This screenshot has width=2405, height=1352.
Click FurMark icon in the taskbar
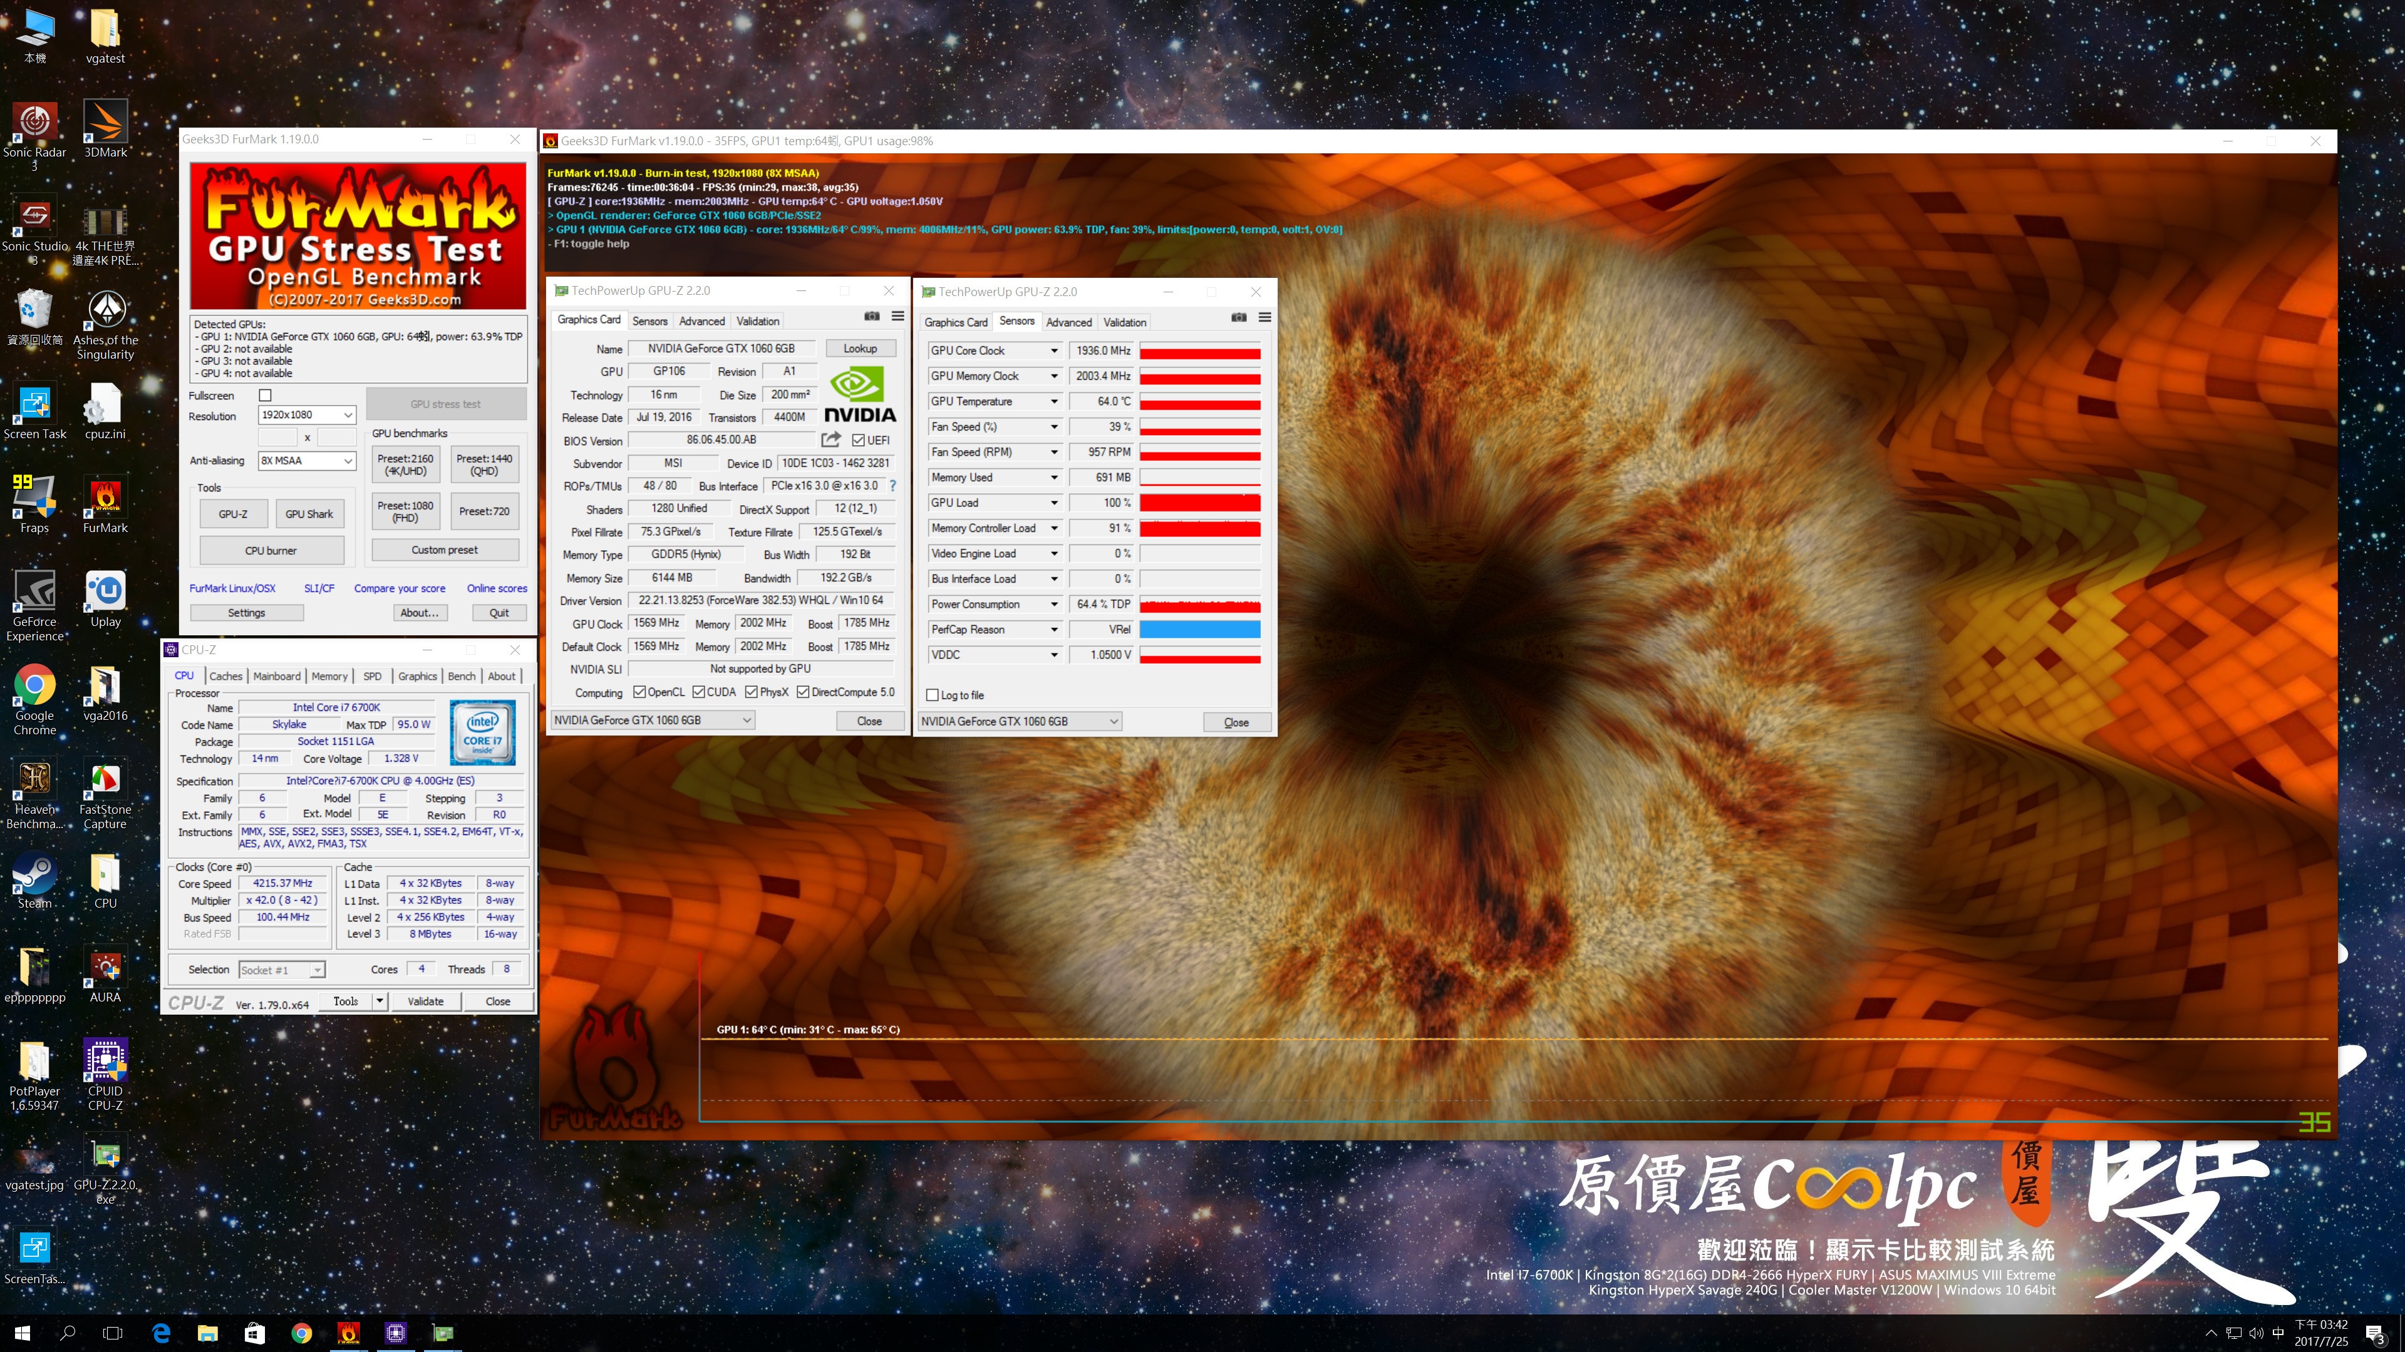click(348, 1333)
